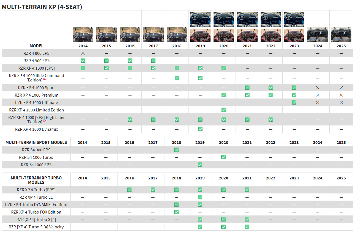Screen dimensions: 358x235
Task: Click the check for RZR XP 4 1000 Dynamix 2019
Action: tap(200, 129)
